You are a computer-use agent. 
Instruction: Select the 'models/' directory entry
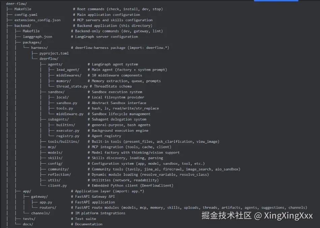[x=55, y=153]
